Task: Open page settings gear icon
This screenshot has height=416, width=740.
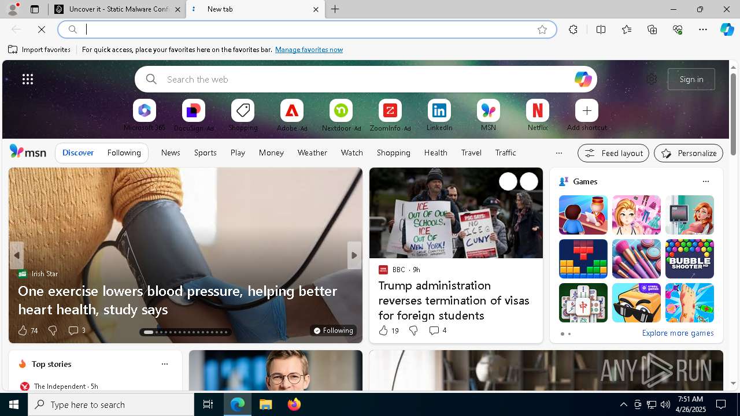Action: [652, 79]
